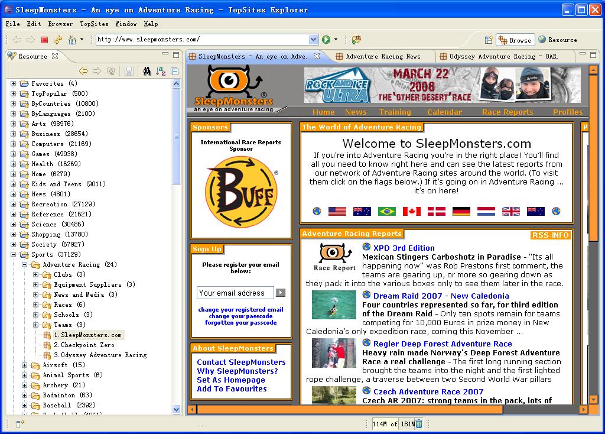The image size is (605, 434).
Task: Minimize the browser editor area
Action: [583, 54]
